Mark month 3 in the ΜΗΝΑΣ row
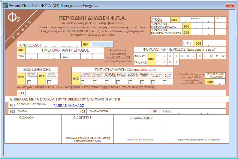This screenshot has width=238, height=159. (x=170, y=56)
